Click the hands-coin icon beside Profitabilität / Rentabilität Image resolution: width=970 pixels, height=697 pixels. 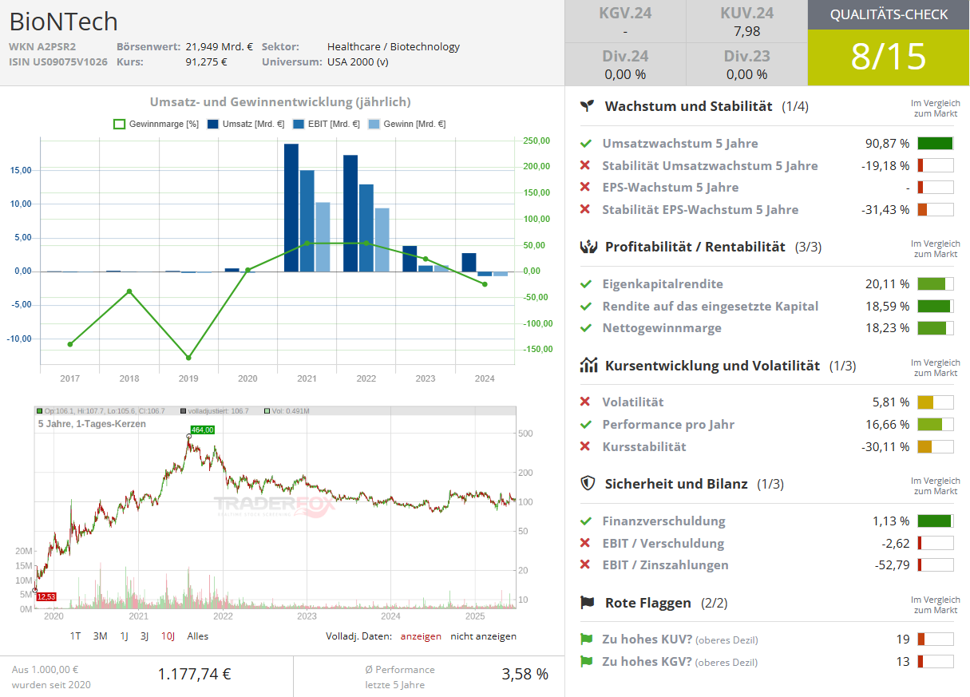(x=588, y=247)
